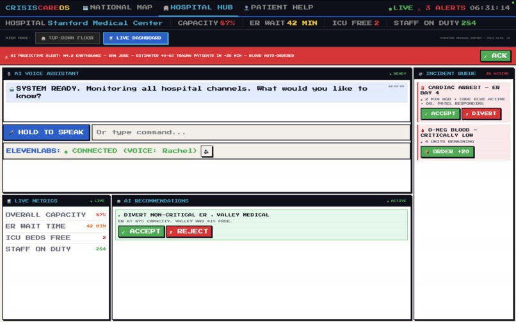Click the ER Wait 42 MIN header stat
Screen dimensions: 516x322
pyautogui.click(x=284, y=23)
